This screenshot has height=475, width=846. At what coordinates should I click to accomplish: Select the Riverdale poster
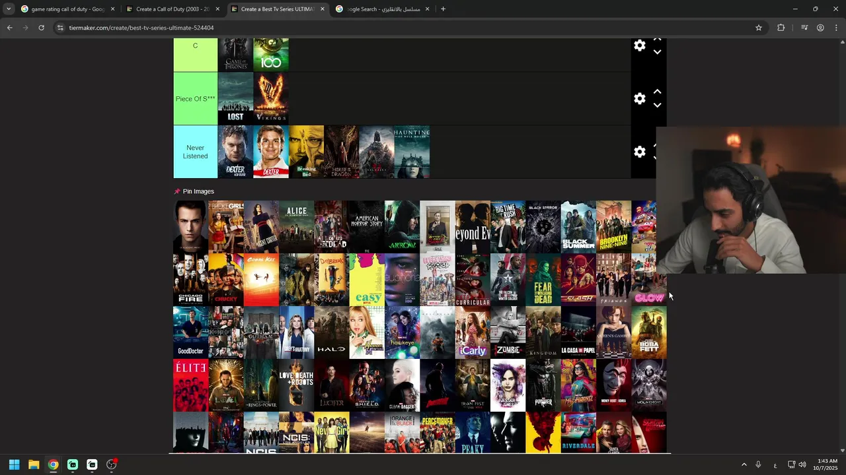(x=578, y=433)
